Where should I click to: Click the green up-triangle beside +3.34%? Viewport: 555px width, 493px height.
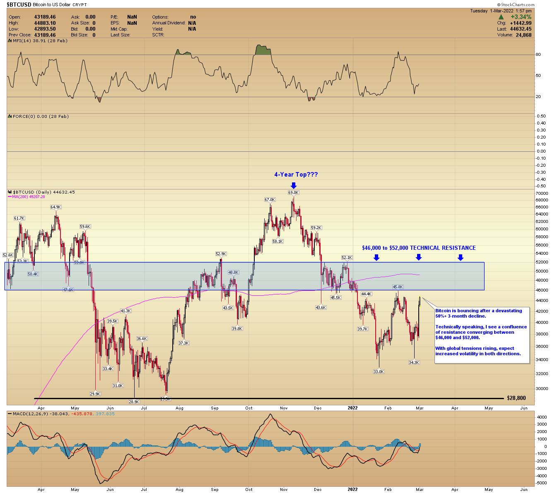coord(501,17)
